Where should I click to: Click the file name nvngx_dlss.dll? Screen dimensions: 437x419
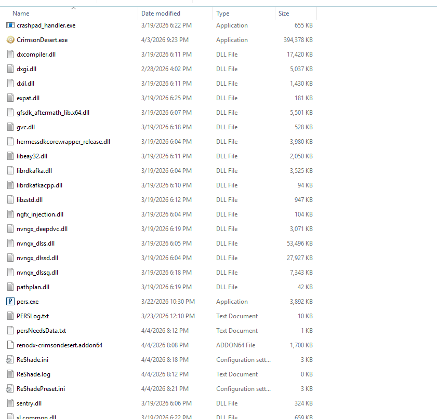tap(35, 244)
